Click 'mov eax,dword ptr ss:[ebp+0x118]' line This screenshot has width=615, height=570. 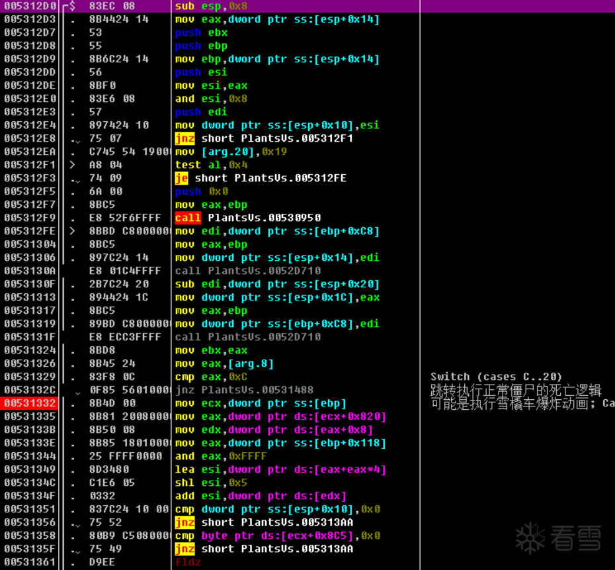point(280,443)
